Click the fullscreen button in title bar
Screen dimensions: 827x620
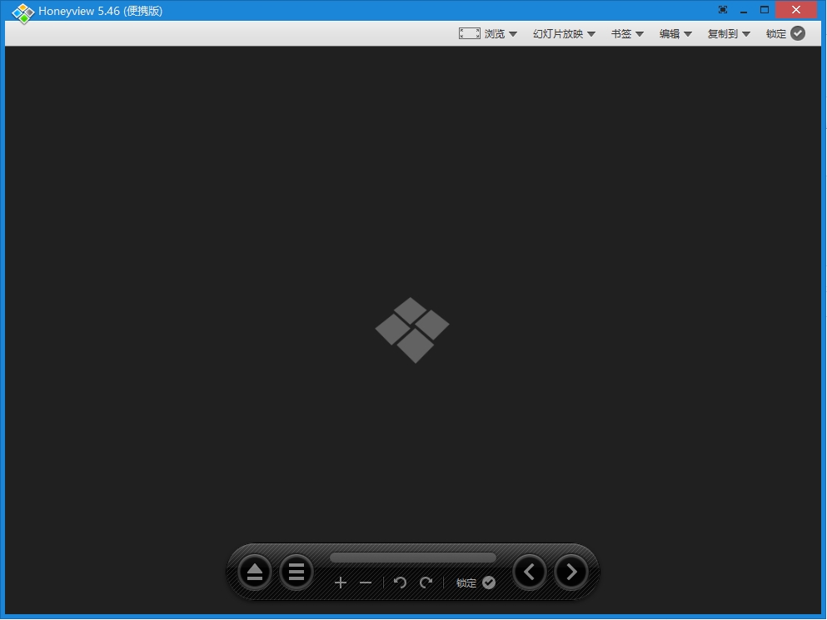723,10
